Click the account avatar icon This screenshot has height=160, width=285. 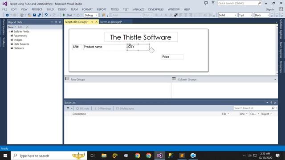tap(281, 9)
